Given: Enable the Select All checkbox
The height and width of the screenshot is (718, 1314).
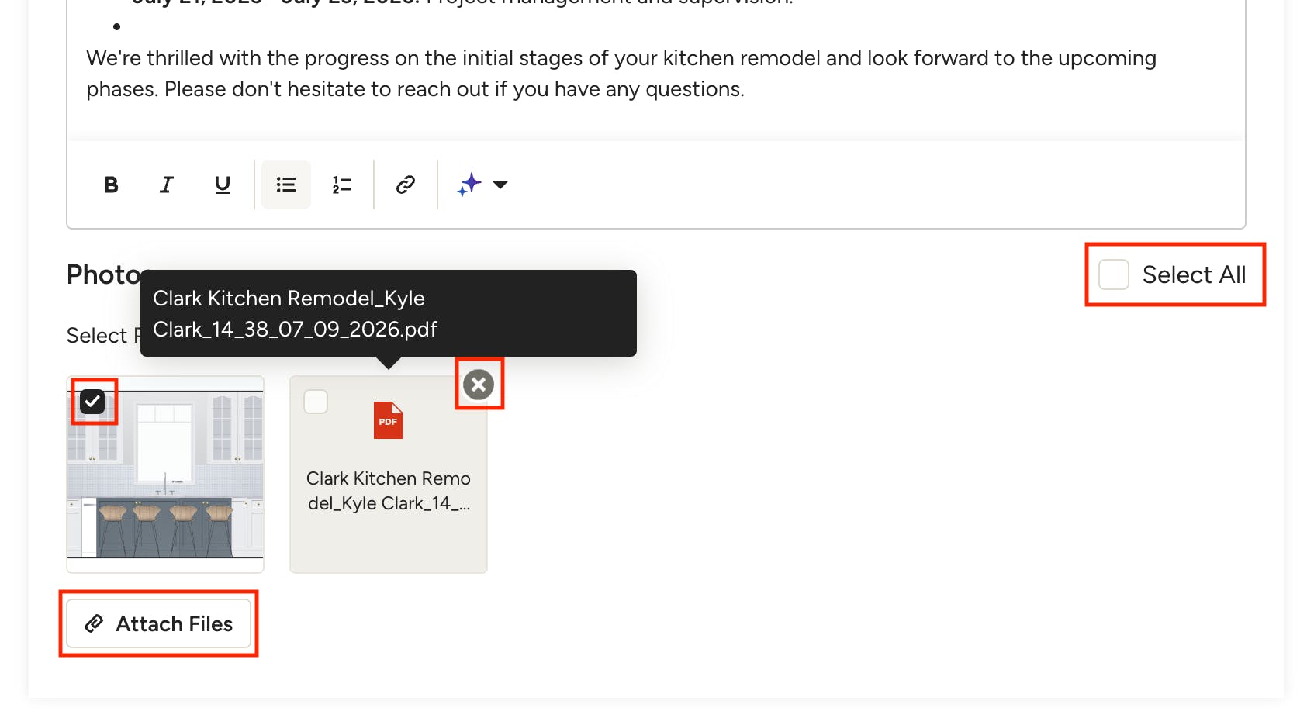Looking at the screenshot, I should tap(1114, 274).
